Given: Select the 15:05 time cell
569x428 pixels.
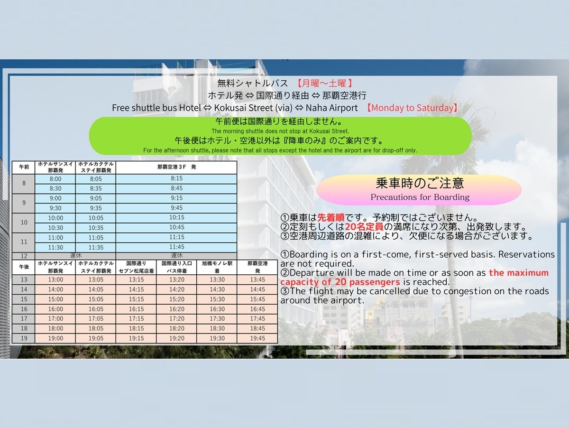Looking at the screenshot, I should pyautogui.click(x=95, y=299).
